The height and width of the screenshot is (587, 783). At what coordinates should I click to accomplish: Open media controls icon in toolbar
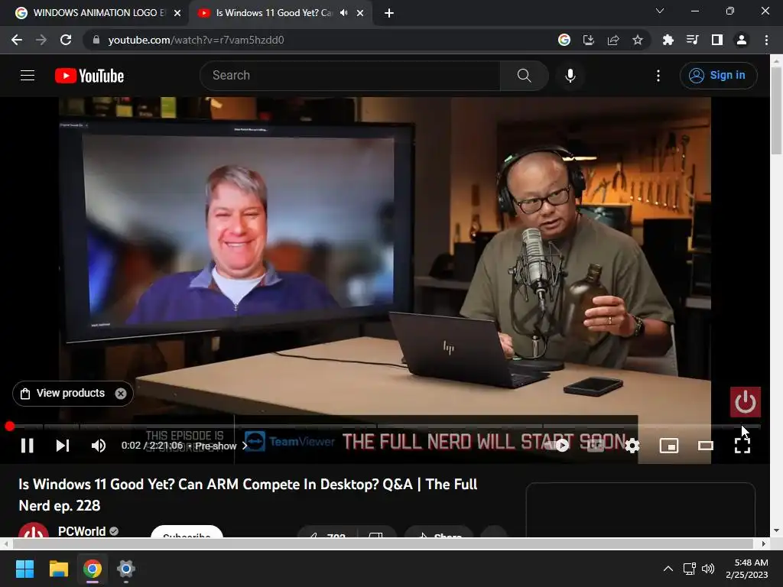coord(692,40)
